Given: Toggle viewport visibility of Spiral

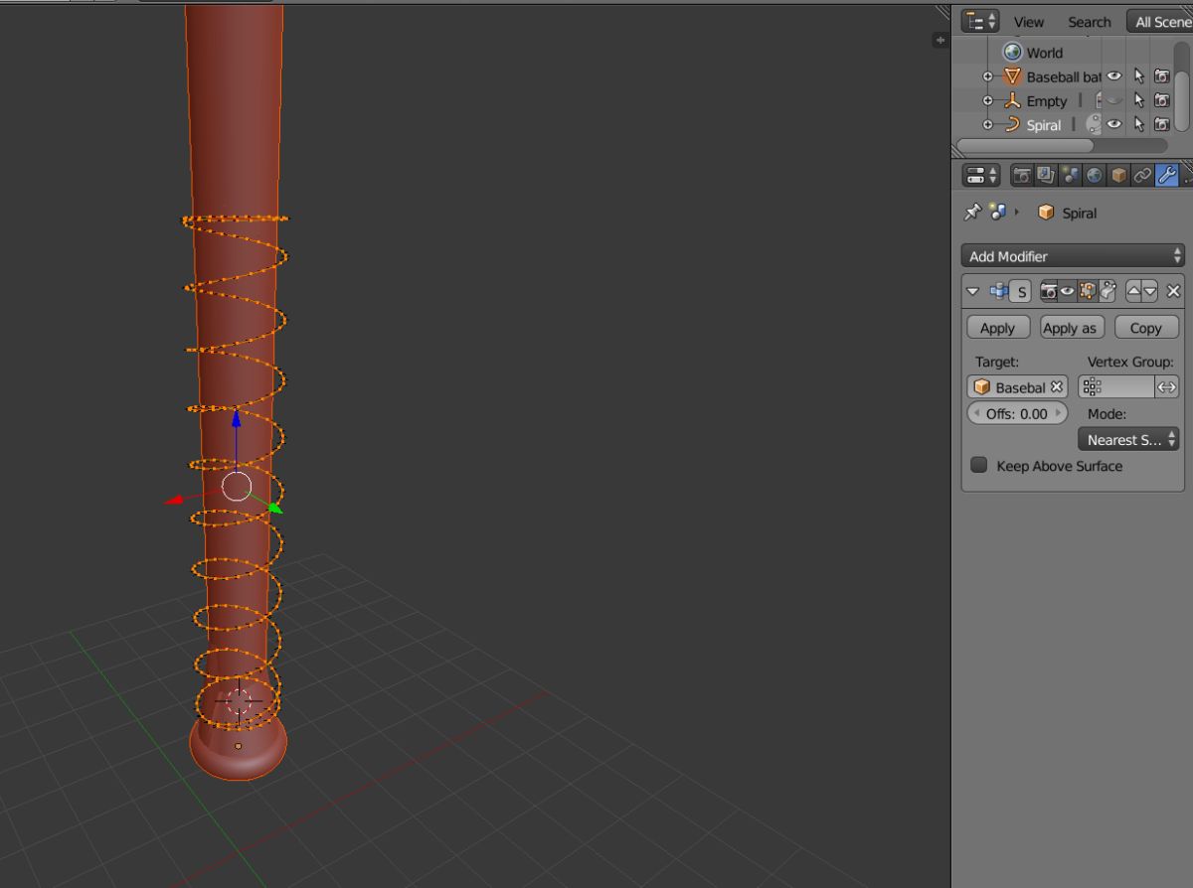Looking at the screenshot, I should tap(1114, 124).
